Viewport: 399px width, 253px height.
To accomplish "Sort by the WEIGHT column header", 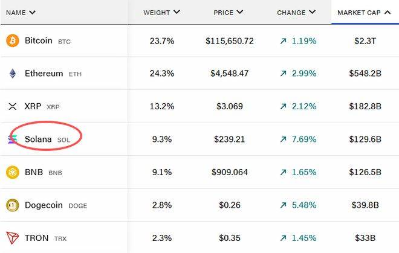I will click(x=161, y=12).
